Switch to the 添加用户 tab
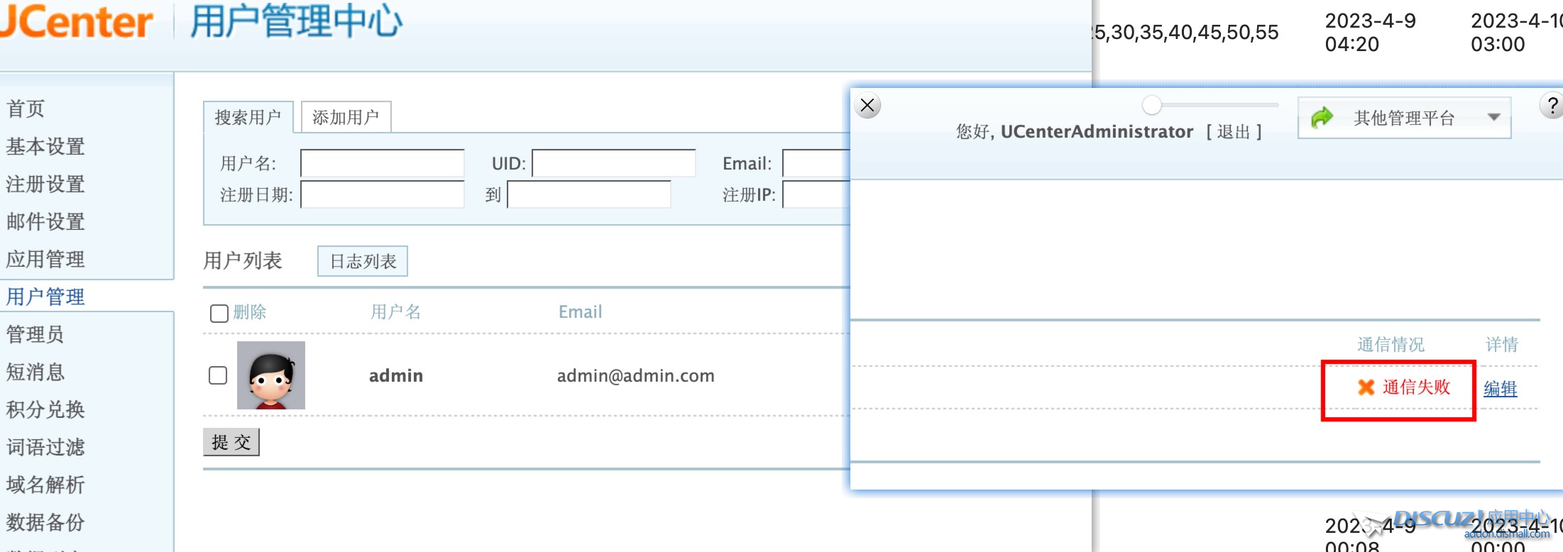1563x552 pixels. (x=346, y=117)
